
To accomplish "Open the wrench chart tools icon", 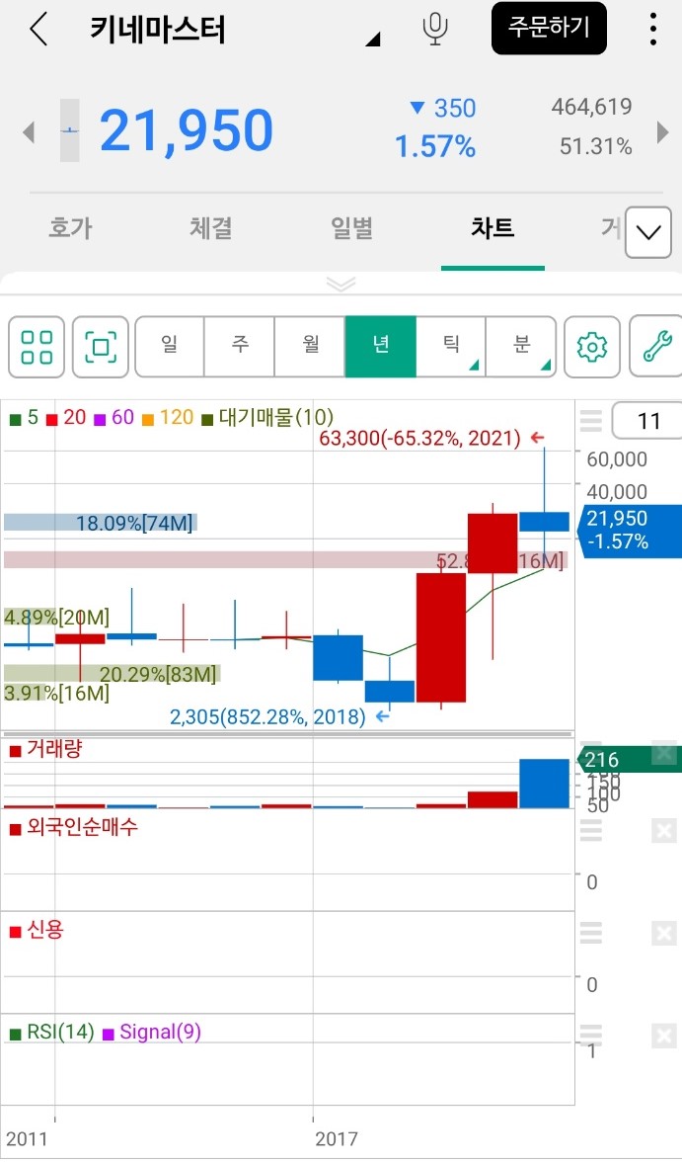I will point(656,347).
